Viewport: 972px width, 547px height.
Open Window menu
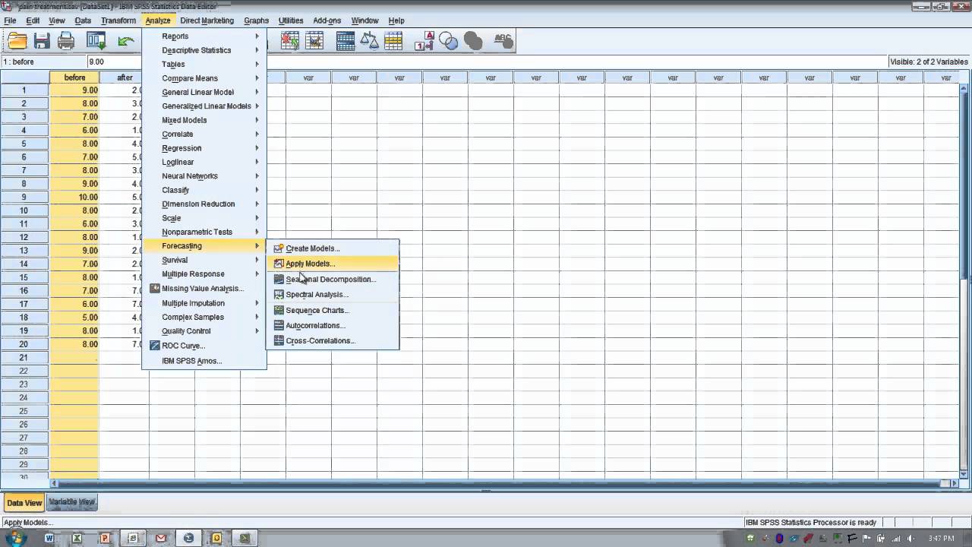pyautogui.click(x=364, y=21)
